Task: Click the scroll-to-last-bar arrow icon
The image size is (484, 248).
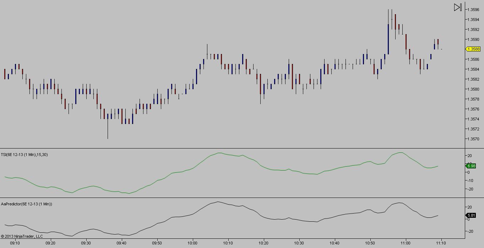Action: (x=458, y=7)
